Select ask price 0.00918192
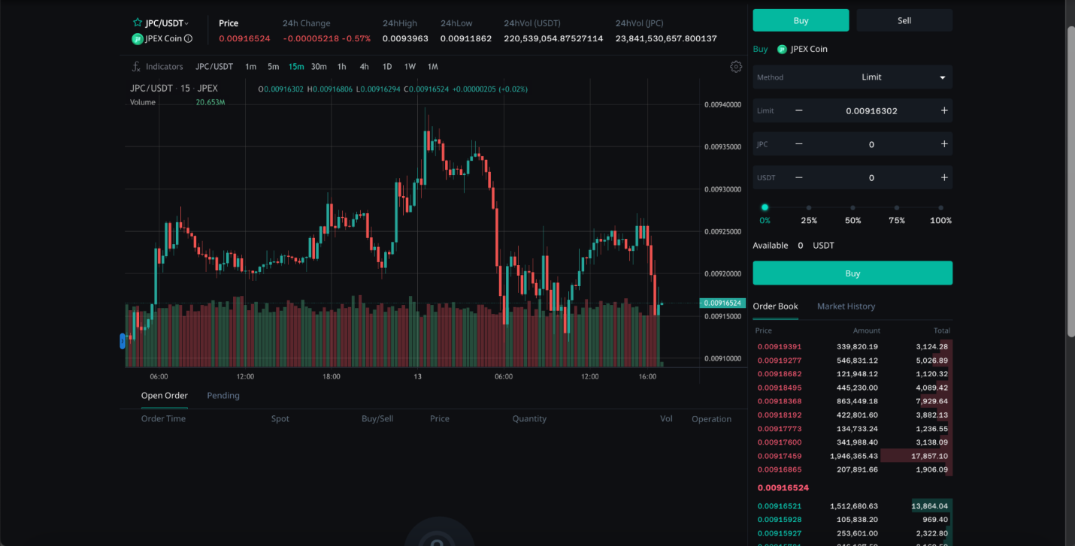The image size is (1075, 546). [x=779, y=415]
